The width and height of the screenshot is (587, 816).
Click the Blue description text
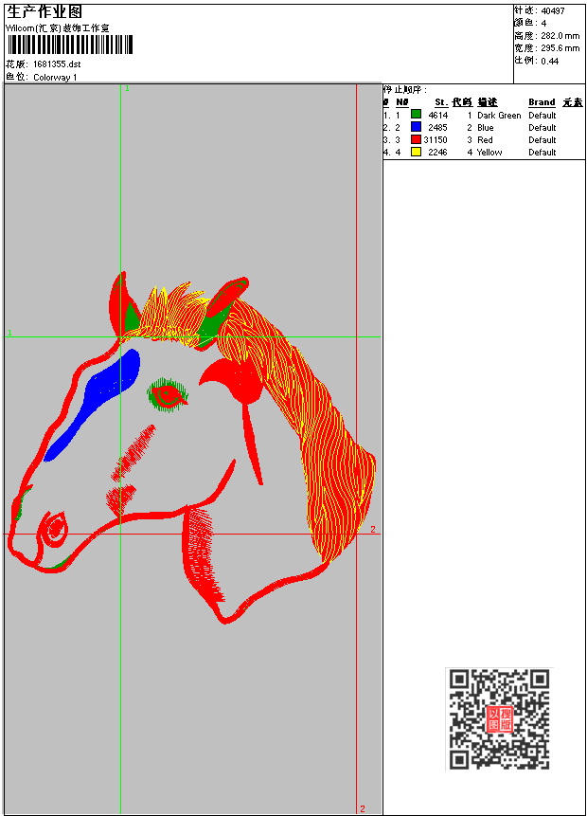point(486,128)
